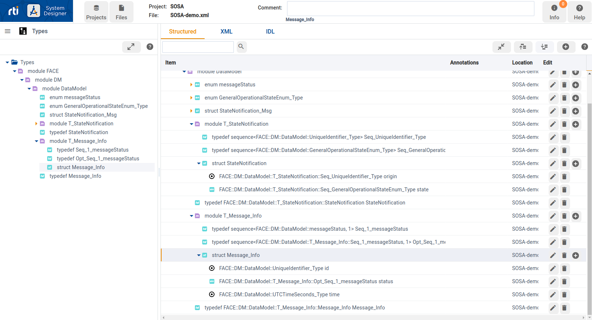Collapse module DM in tree
This screenshot has width=592, height=320.
pyautogui.click(x=22, y=80)
